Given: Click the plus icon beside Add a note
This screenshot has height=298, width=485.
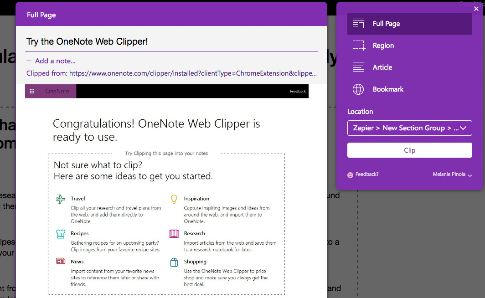Looking at the screenshot, I should (29, 61).
